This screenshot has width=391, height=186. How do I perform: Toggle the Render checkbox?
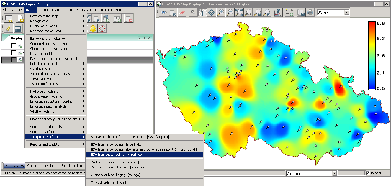click(x=368, y=173)
